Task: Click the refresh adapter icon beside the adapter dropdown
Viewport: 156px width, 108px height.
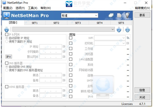Action: coord(119,30)
